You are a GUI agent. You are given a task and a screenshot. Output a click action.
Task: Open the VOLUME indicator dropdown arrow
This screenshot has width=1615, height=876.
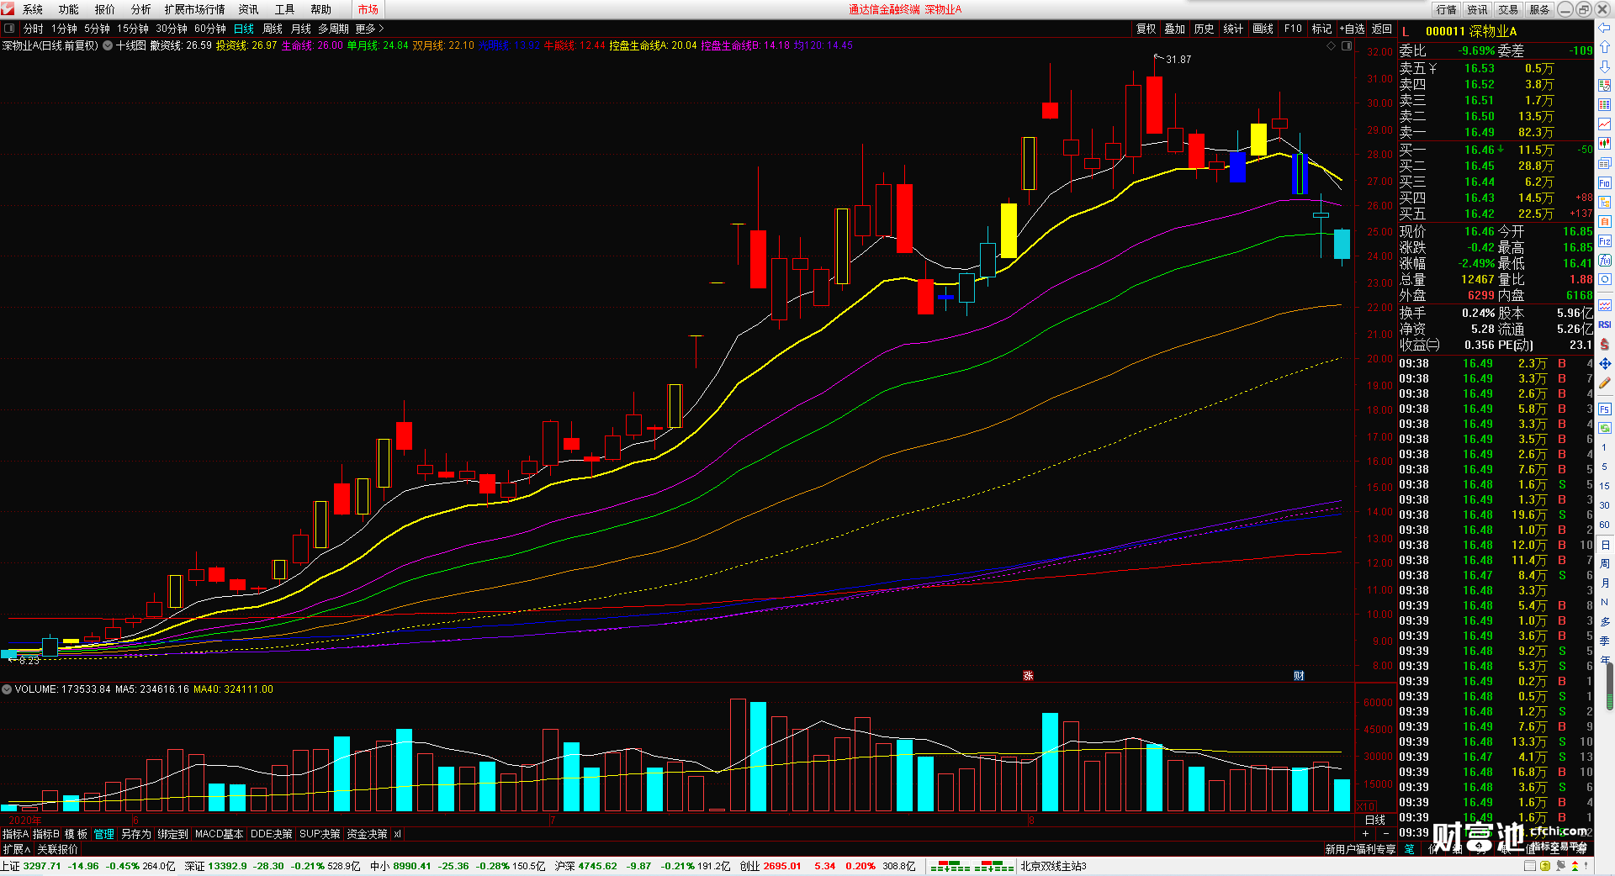coord(7,689)
